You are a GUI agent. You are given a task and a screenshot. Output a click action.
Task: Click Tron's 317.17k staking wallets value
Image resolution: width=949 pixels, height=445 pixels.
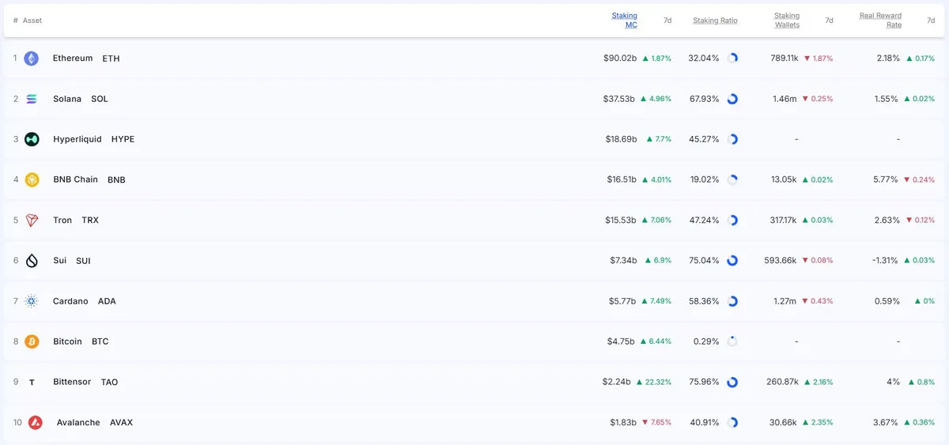tap(783, 221)
